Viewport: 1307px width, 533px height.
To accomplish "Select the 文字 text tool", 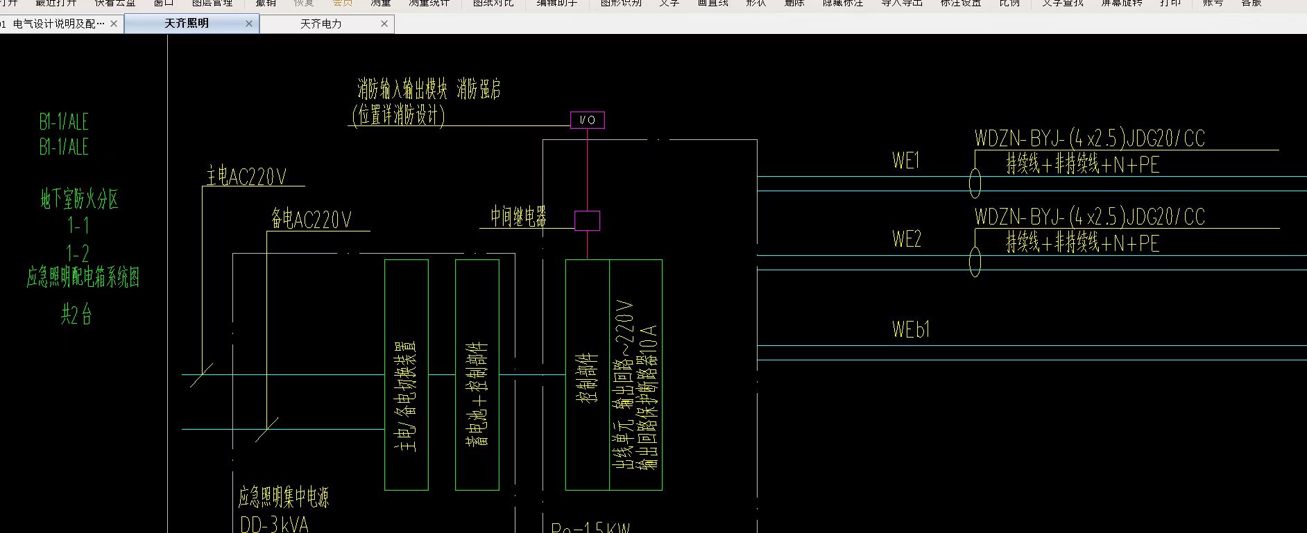I will 669,3.
